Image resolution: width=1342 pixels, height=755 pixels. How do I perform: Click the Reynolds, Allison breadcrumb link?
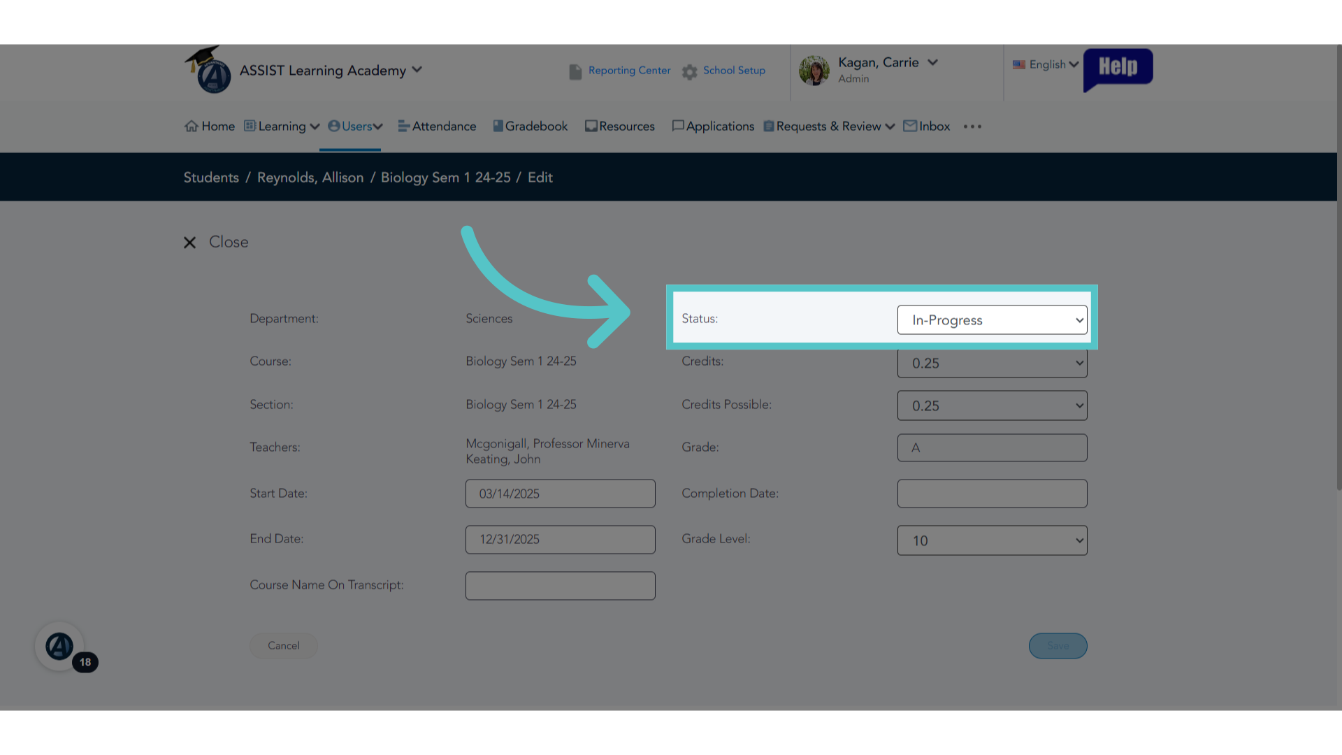(310, 178)
